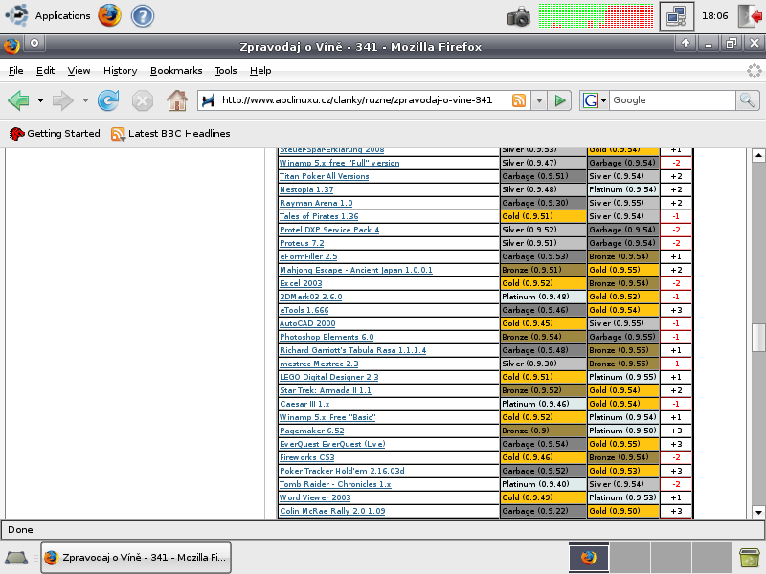This screenshot has width=766, height=574.
Task: Launch Firefox from the top panel
Action: [x=109, y=15]
